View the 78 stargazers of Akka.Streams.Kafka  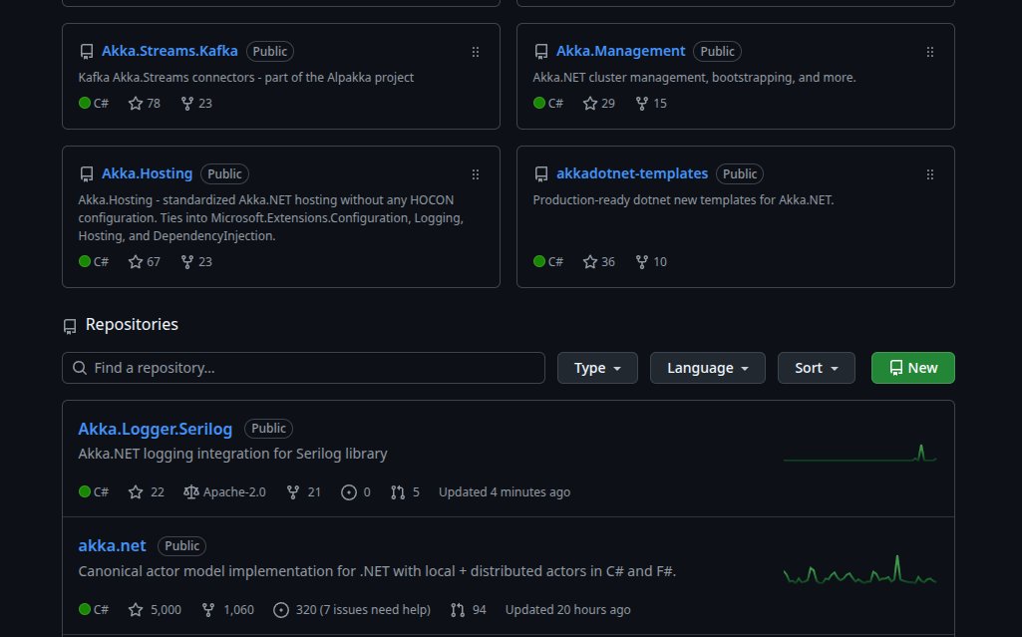click(x=144, y=103)
